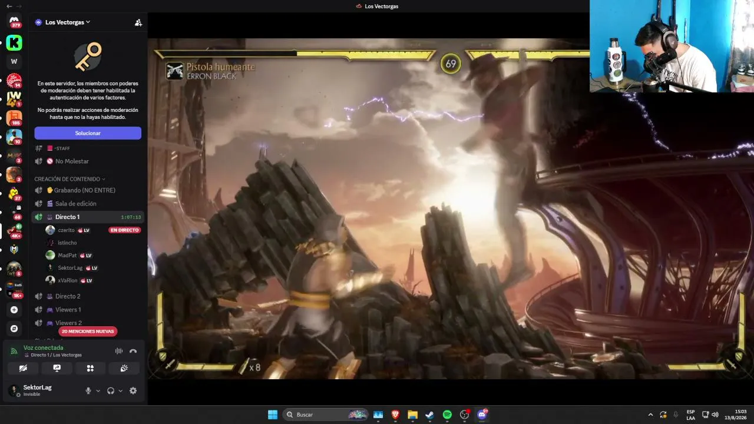The width and height of the screenshot is (754, 424).
Task: Open the W server in server list
Action: 14,61
